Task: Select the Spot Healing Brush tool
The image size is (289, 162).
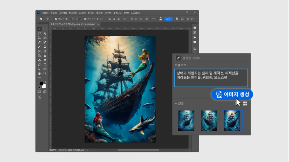Action: click(x=45, y=42)
